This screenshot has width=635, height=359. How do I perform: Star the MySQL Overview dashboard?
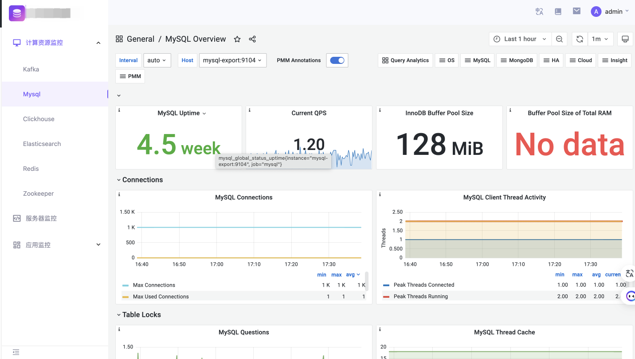(237, 39)
